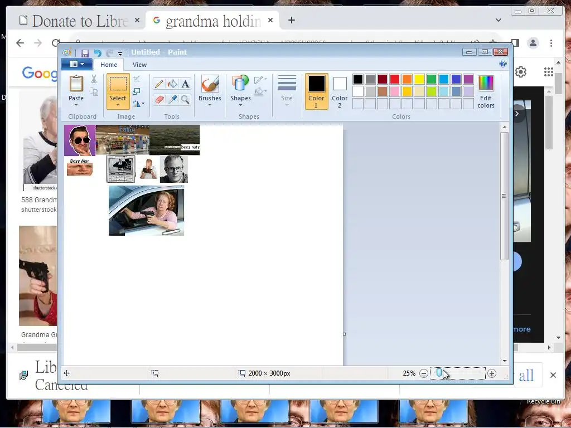Screen dimensions: 571x428
Task: Select the Pencil tool in Paint
Action: point(159,84)
